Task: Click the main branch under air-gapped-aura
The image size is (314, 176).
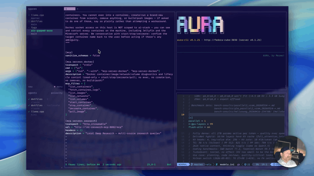Action: 34,34
